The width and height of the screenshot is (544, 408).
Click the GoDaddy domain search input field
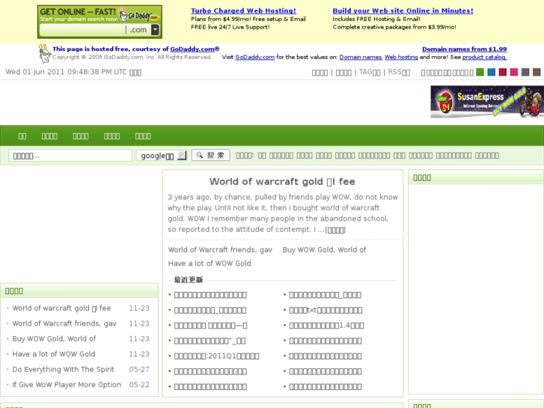(x=83, y=30)
